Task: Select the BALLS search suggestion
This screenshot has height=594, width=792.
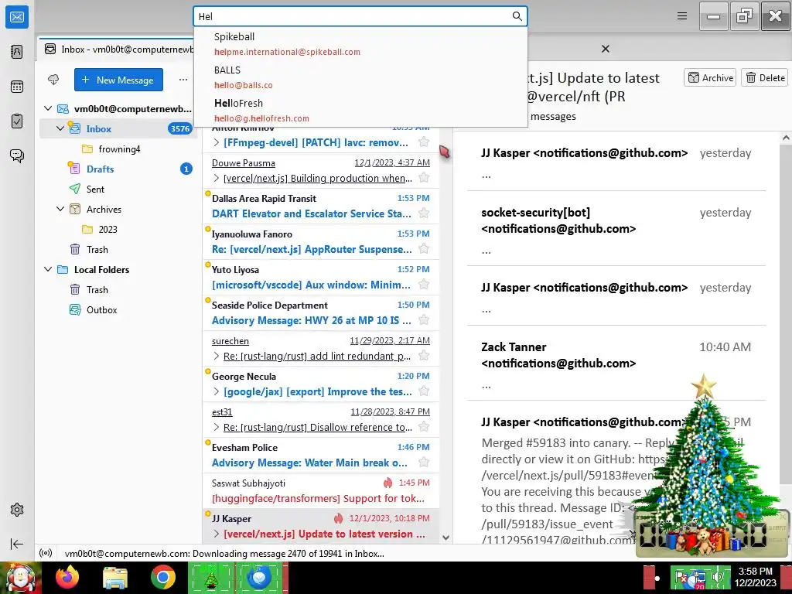Action: click(x=360, y=77)
